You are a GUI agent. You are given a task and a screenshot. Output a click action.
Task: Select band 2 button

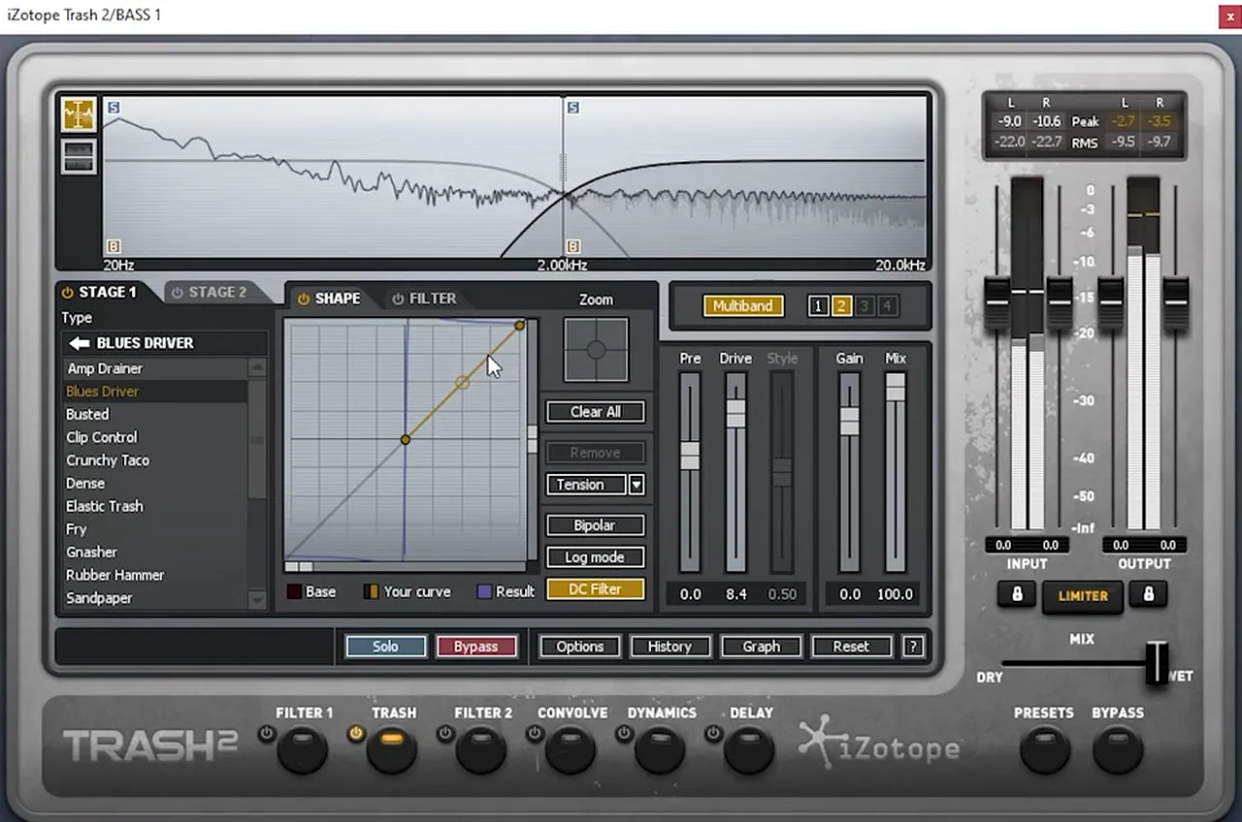(841, 306)
